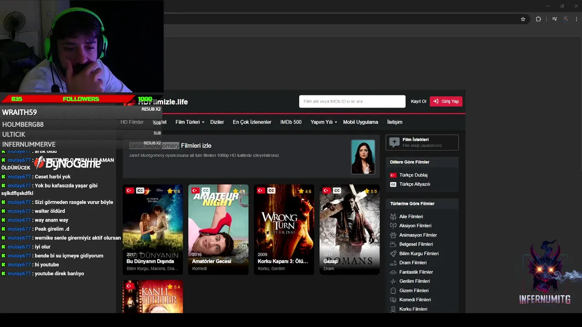Click the CC badge on Amatörler Gecesi poster

click(x=206, y=191)
